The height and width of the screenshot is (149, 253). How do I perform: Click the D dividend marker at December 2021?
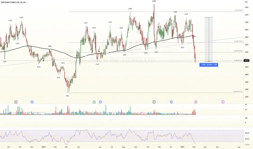point(32,102)
